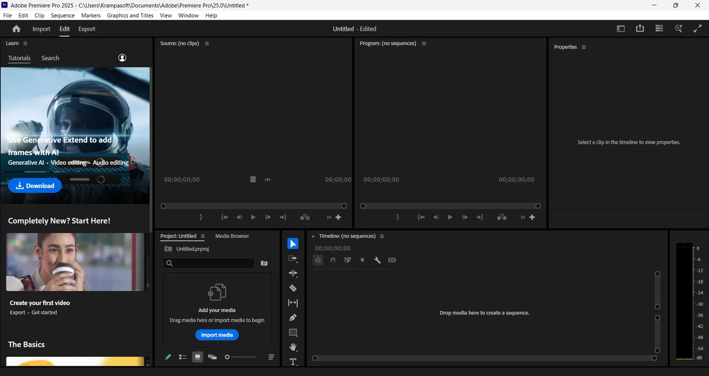The image size is (709, 376).
Task: Open the Project panel menu
Action: point(203,236)
